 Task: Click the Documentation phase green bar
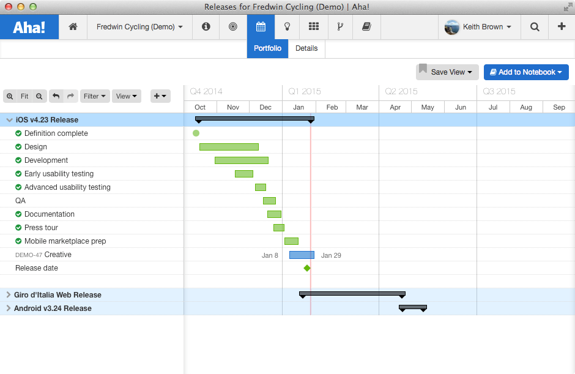274,214
